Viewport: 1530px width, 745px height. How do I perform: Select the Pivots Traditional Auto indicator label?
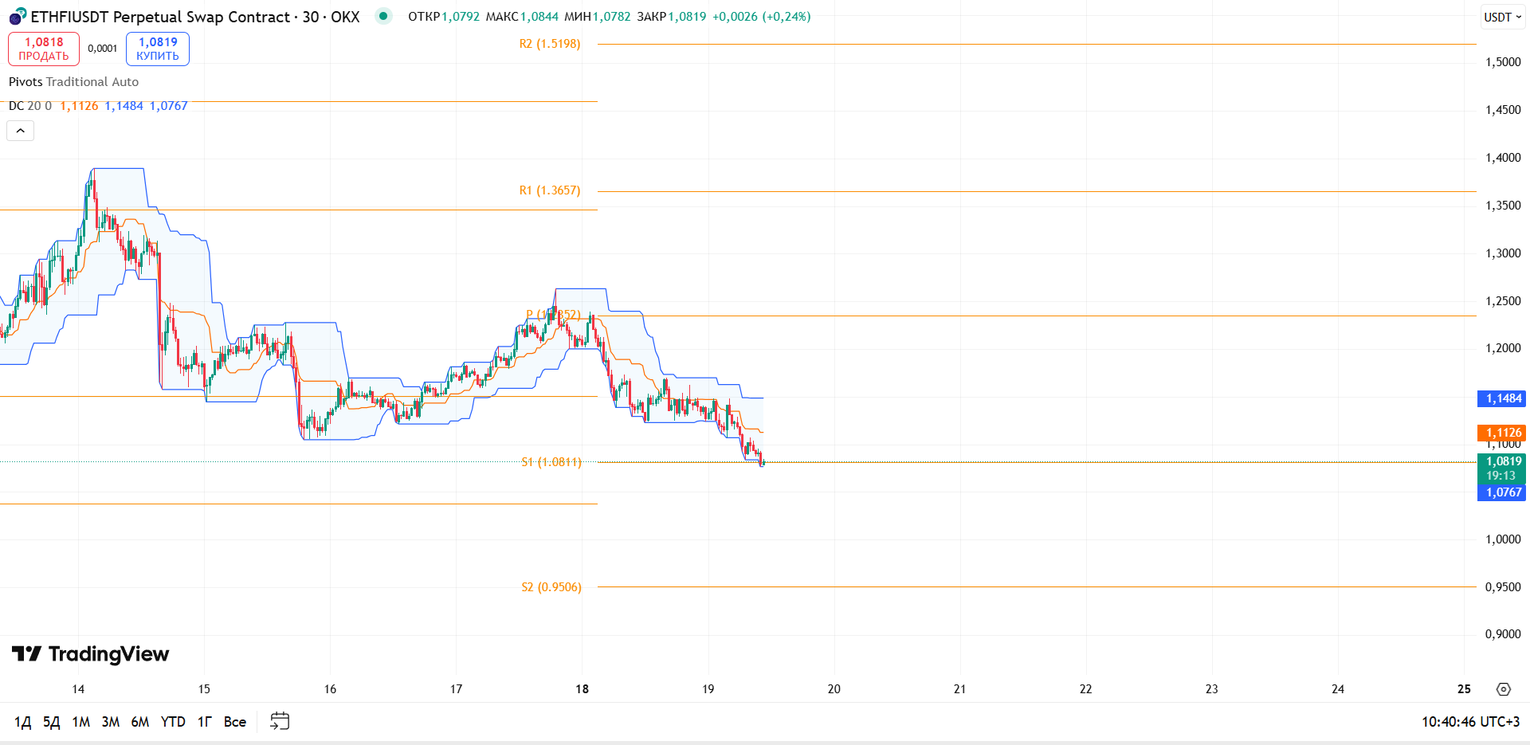[x=73, y=82]
